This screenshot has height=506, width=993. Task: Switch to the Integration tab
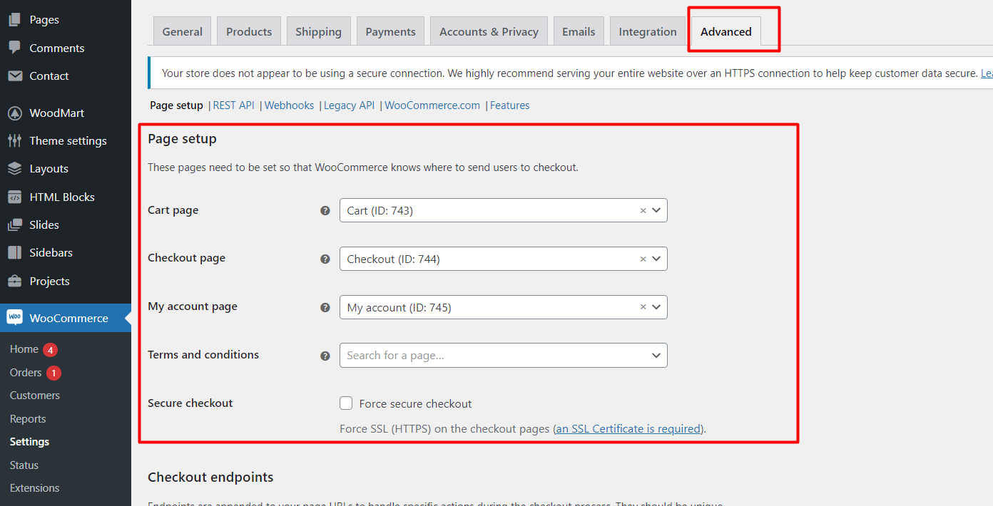[648, 31]
